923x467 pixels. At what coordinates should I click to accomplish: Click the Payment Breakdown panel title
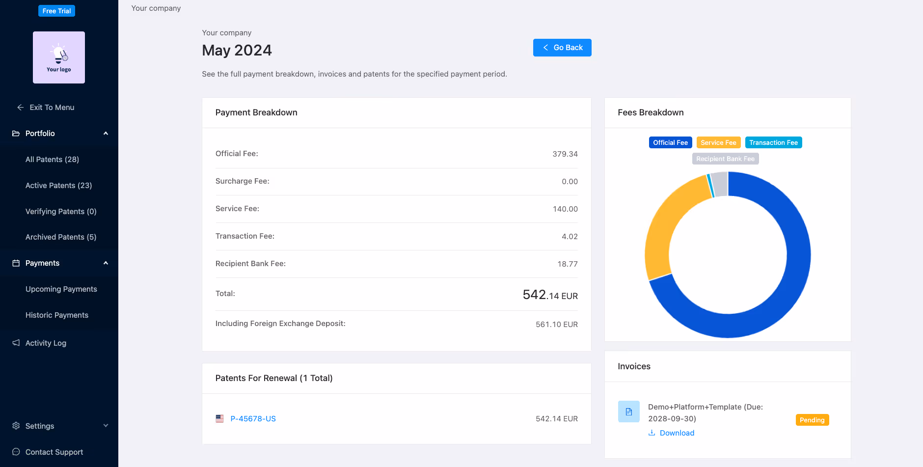click(256, 112)
